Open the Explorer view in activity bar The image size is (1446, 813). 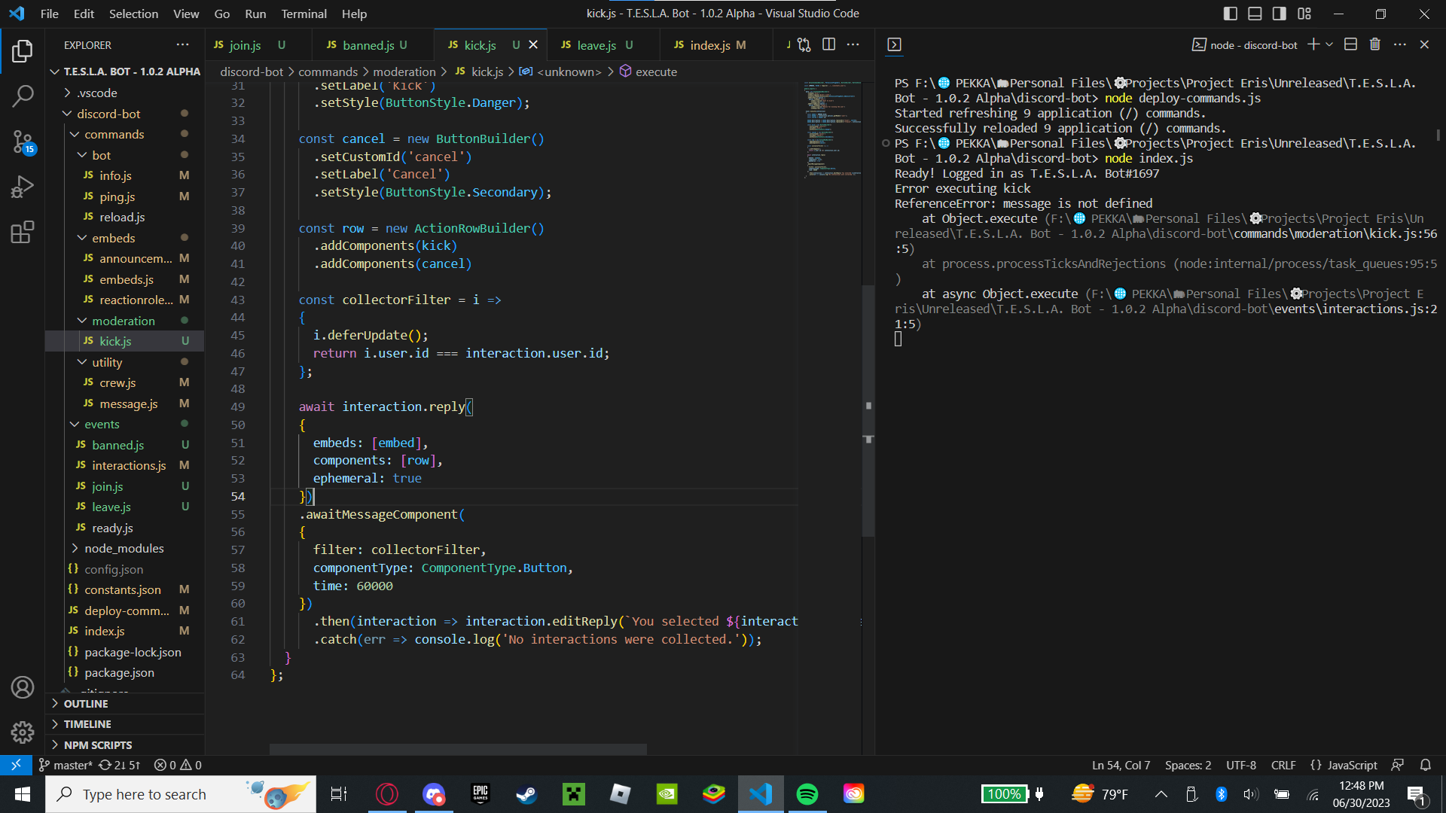tap(23, 51)
